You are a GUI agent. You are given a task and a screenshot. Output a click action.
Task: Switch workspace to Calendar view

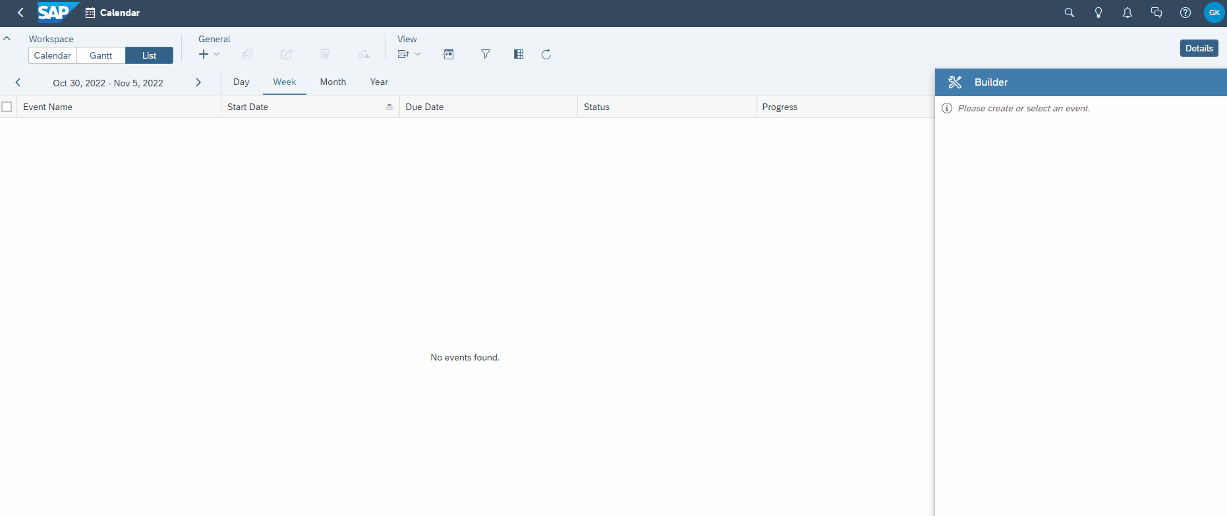click(x=53, y=55)
